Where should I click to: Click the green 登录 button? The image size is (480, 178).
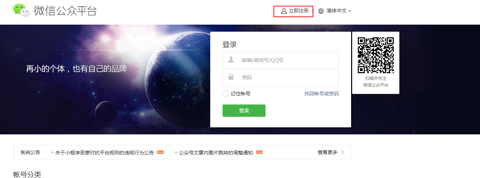[x=244, y=110]
